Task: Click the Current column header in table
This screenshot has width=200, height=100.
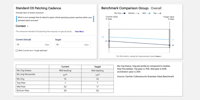Action: [x=65, y=67]
